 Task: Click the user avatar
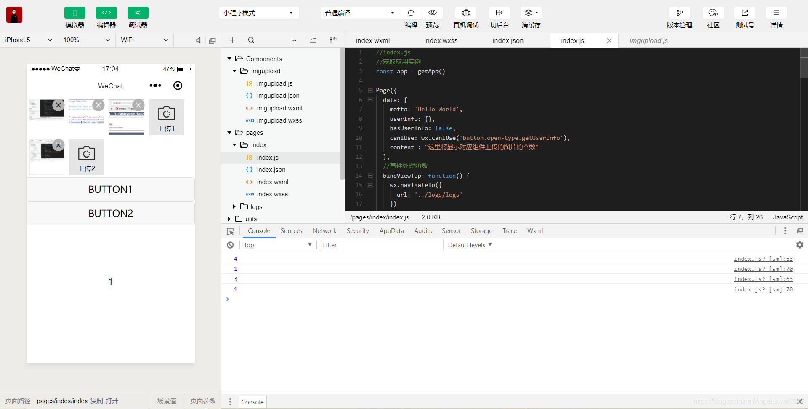[14, 15]
